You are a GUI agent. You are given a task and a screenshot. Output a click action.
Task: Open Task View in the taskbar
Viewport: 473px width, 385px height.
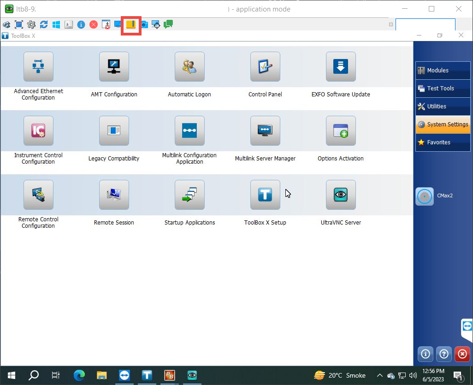coord(56,375)
